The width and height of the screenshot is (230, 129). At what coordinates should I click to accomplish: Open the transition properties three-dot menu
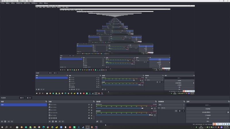click(183, 111)
